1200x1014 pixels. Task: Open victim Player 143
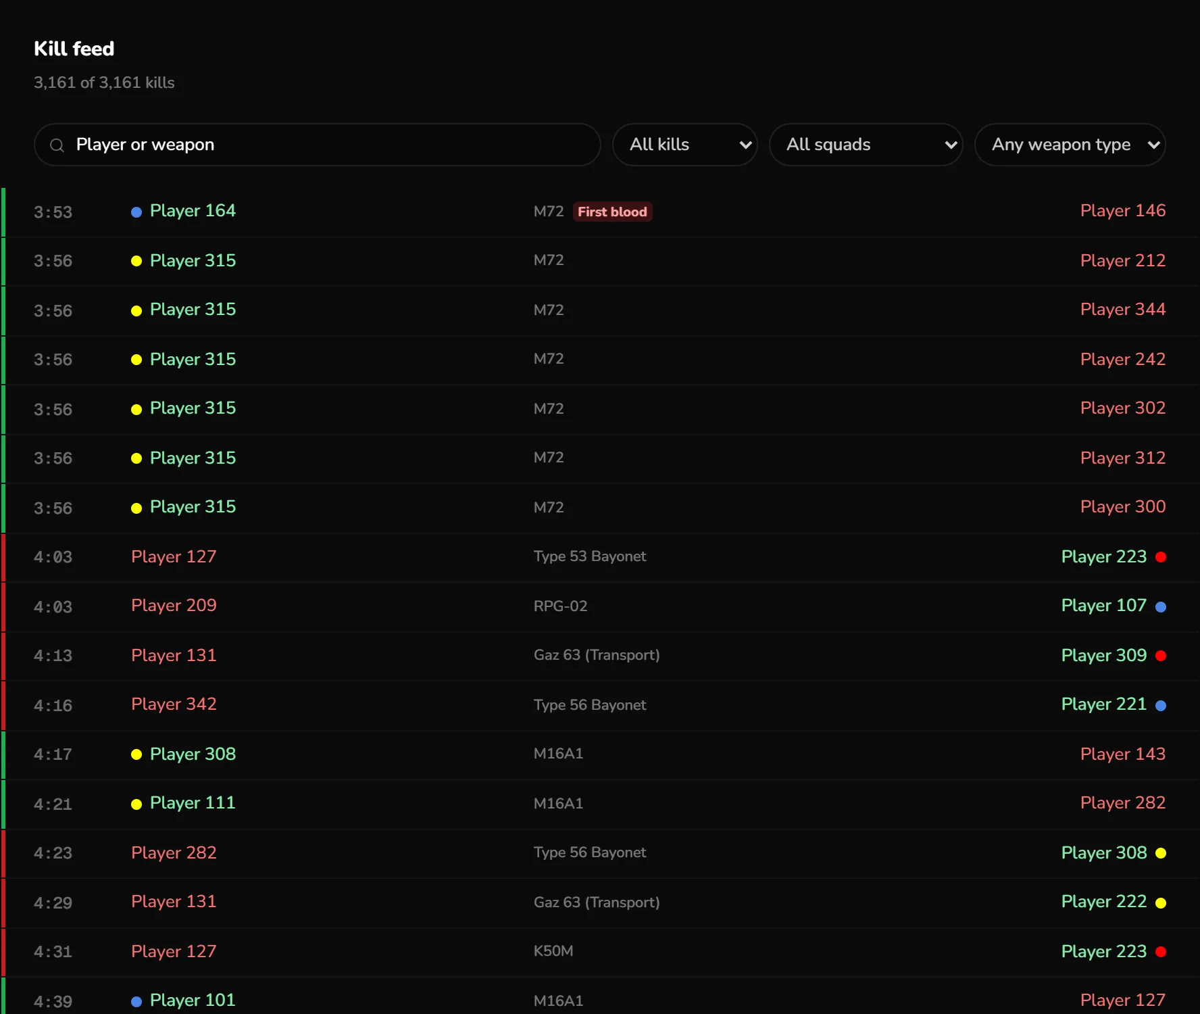[x=1123, y=754]
